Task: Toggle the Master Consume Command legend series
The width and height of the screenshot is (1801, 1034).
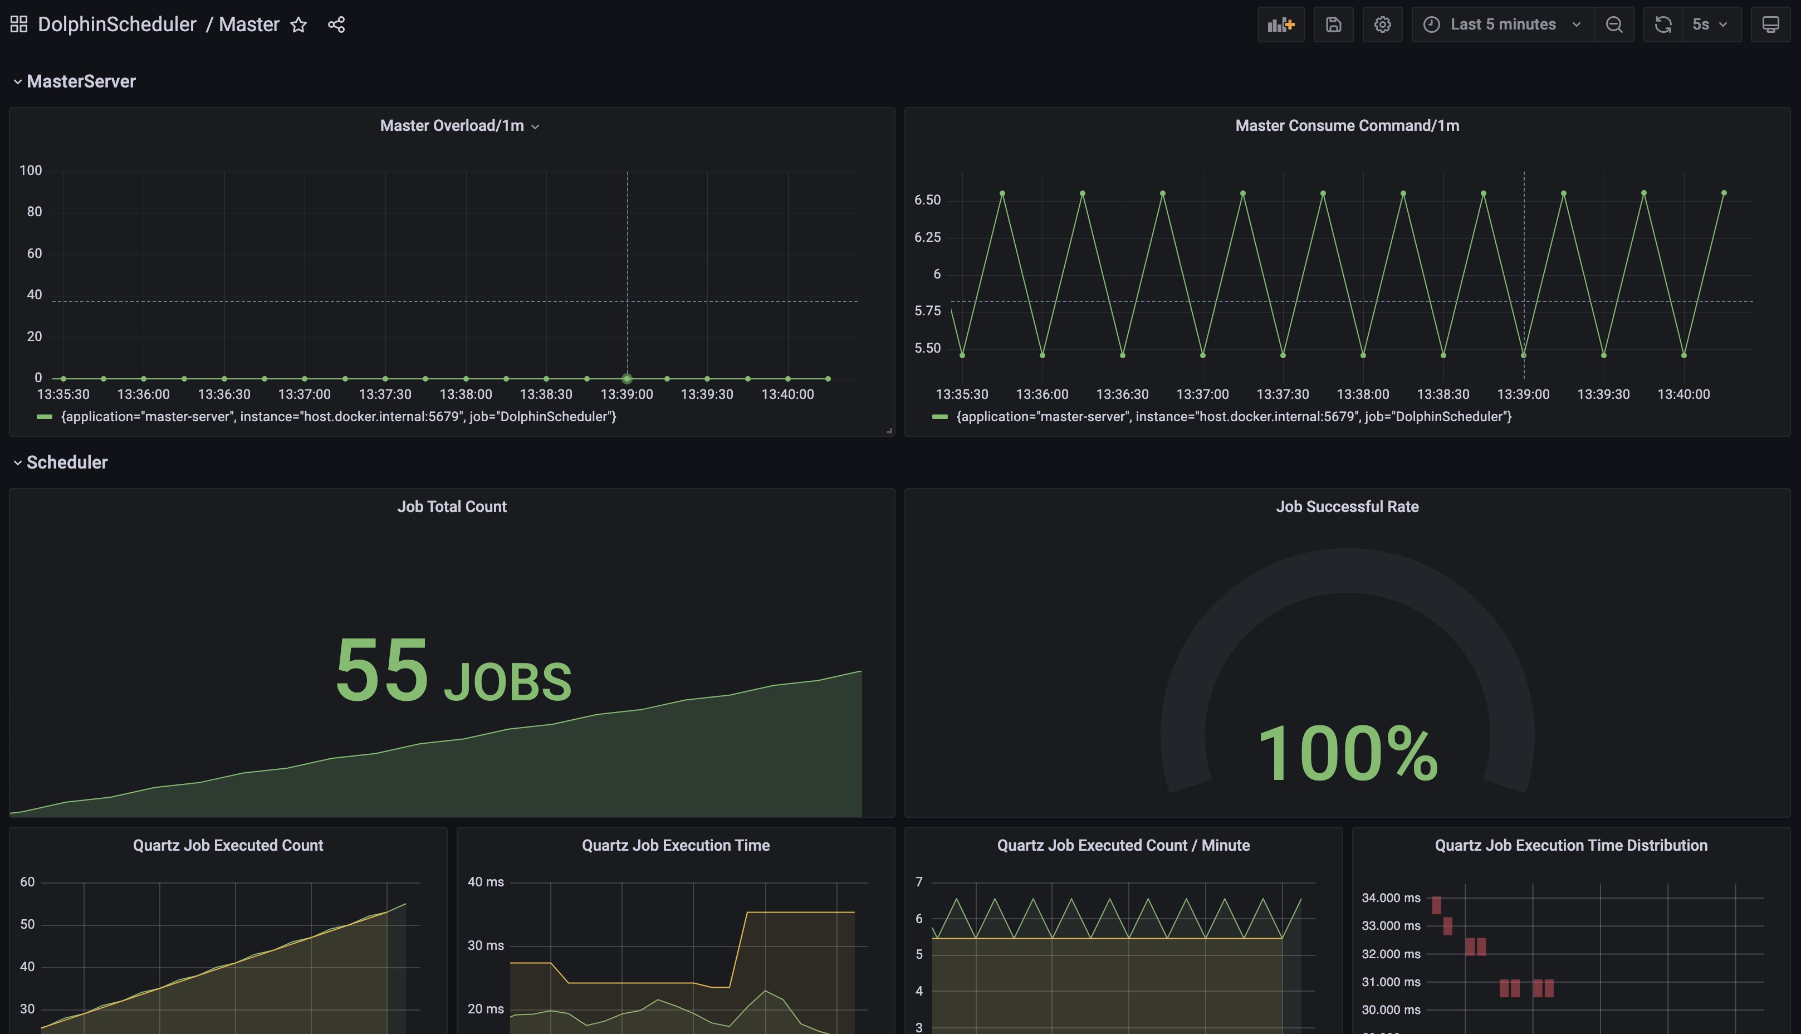Action: click(x=1234, y=417)
